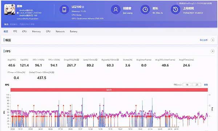Click the Avg(Interframe) value 0.0
Screen dimensions: 218x131
point(144,65)
